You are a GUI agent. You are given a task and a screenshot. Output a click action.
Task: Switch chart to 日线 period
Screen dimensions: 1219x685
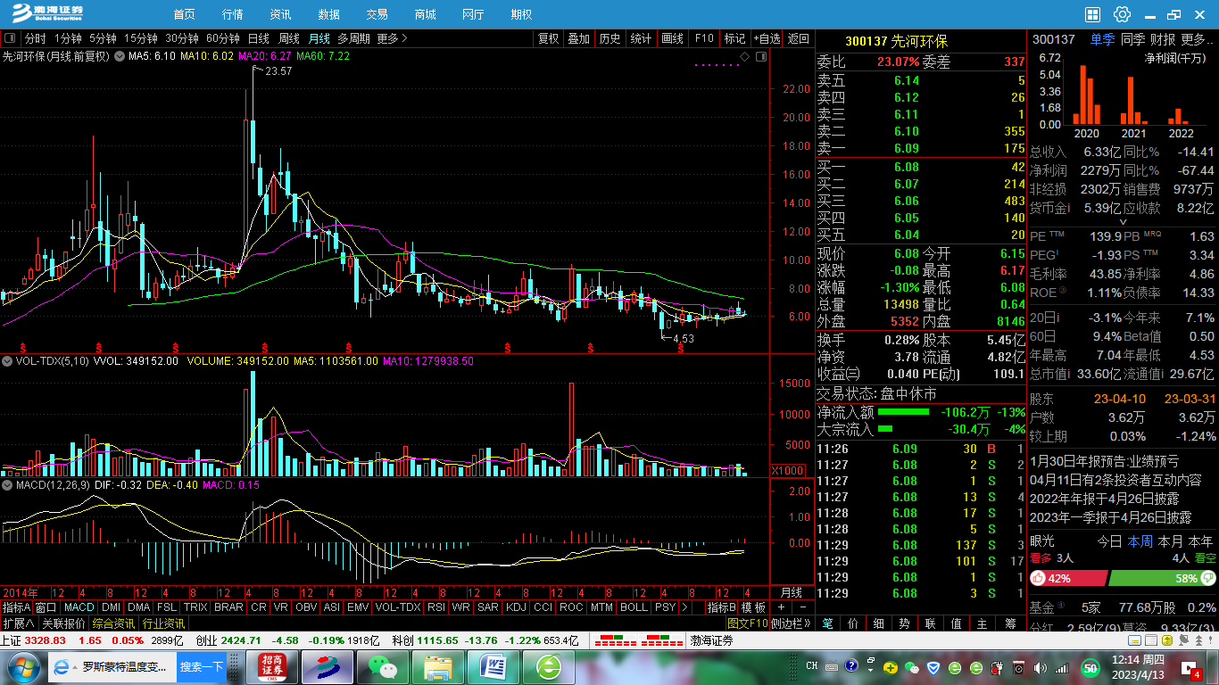pos(259,38)
